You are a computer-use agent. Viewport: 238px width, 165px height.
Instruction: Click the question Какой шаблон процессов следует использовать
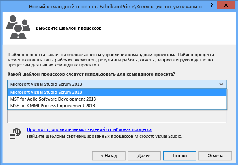pos(91,74)
